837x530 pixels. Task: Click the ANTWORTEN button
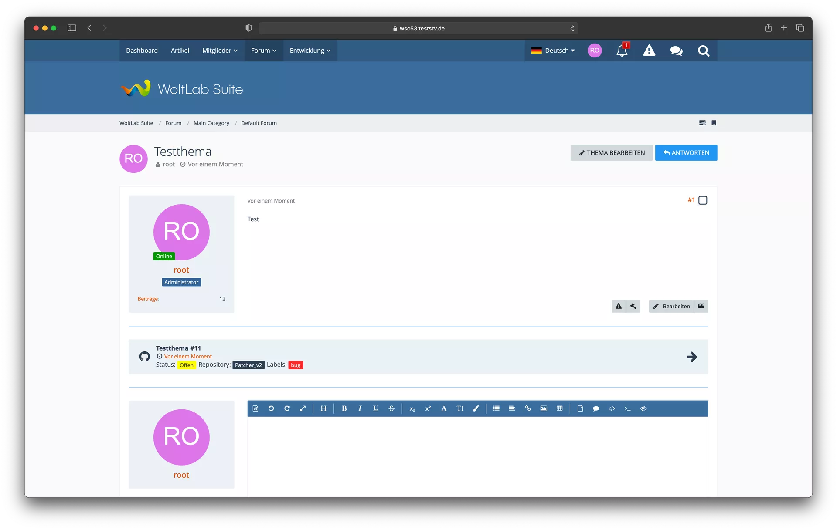(686, 153)
